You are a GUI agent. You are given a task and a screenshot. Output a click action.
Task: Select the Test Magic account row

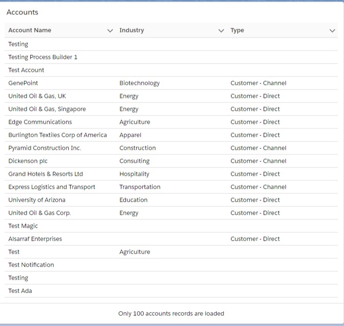click(x=171, y=226)
